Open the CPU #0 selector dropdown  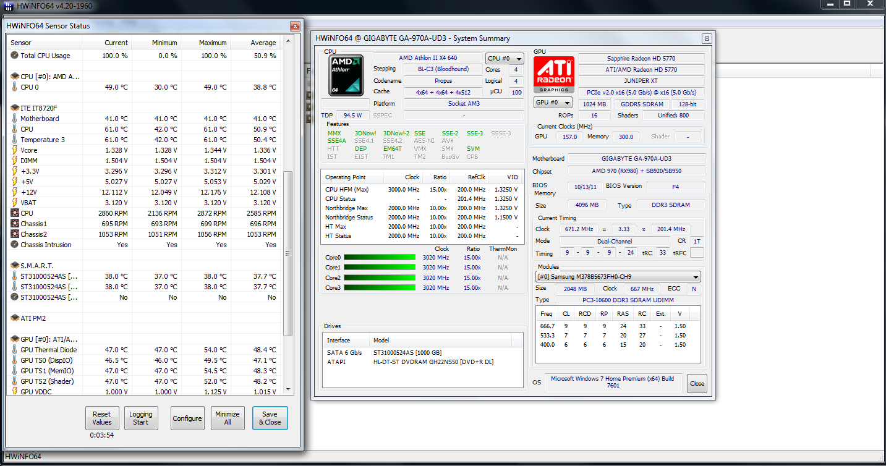coord(505,59)
